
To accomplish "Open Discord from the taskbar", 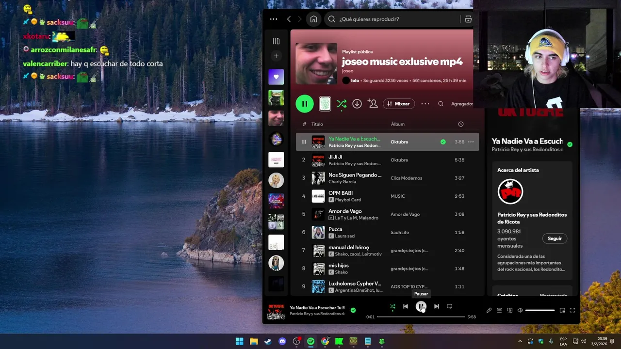I will (282, 341).
